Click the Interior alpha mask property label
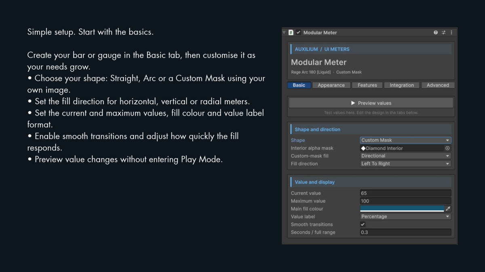The image size is (485, 272). [x=312, y=148]
